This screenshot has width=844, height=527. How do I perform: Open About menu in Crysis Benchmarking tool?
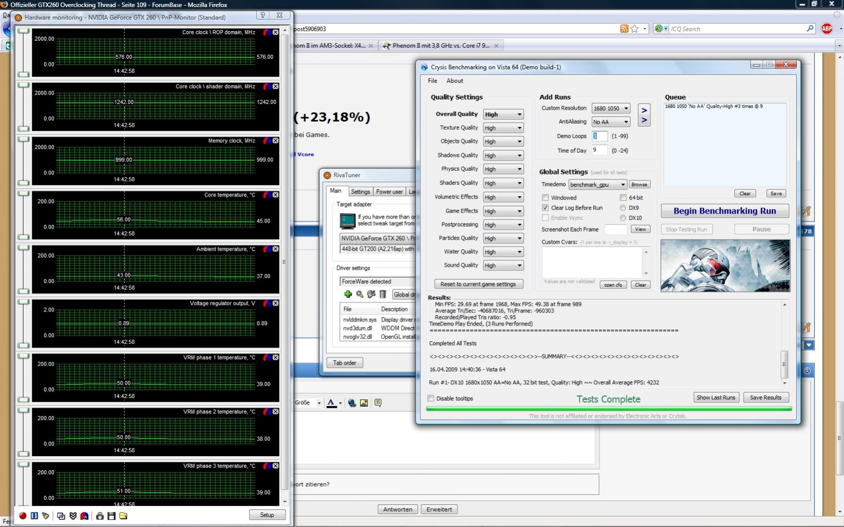pos(454,81)
